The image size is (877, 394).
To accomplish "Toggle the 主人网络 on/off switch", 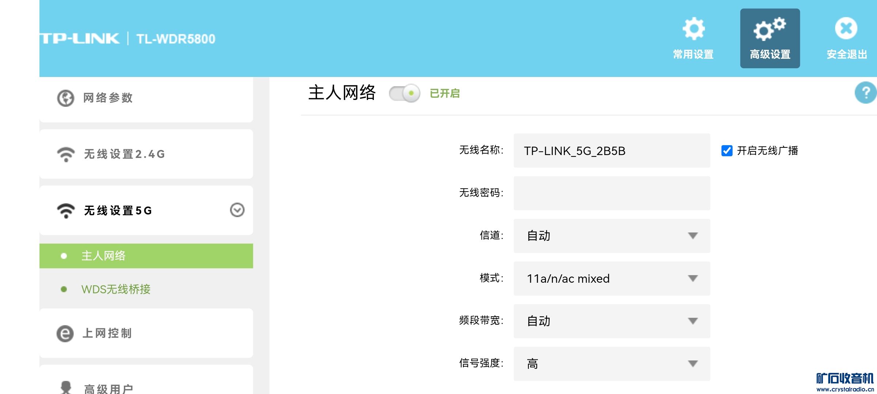I will (405, 93).
